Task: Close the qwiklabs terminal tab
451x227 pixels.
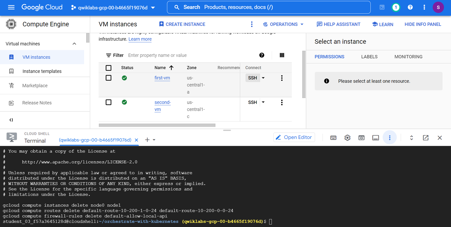Action: click(136, 140)
